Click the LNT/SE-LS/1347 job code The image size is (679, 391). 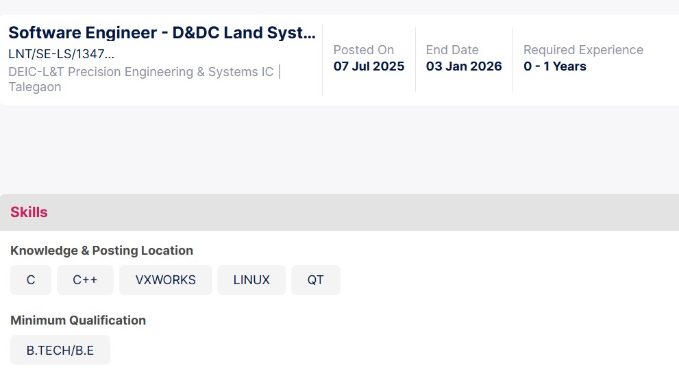[x=61, y=54]
